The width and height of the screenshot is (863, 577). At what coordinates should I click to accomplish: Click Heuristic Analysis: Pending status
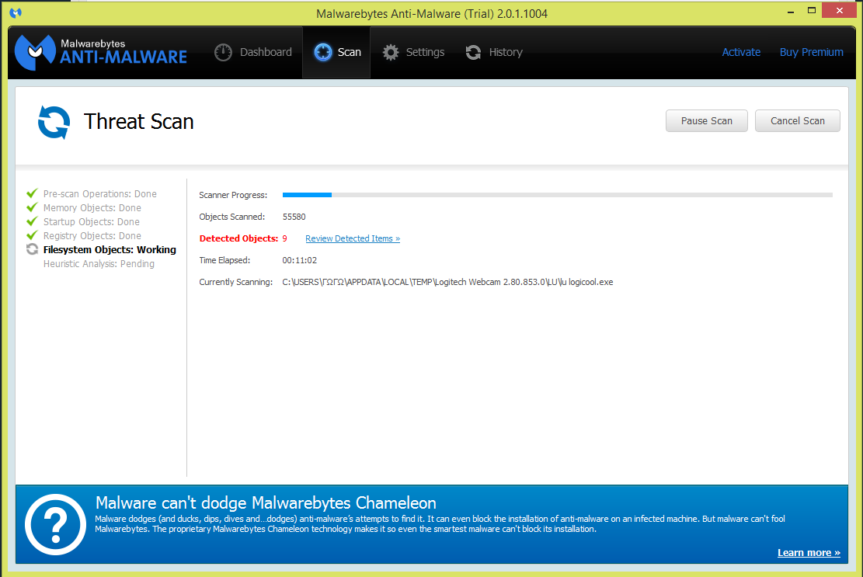[99, 264]
